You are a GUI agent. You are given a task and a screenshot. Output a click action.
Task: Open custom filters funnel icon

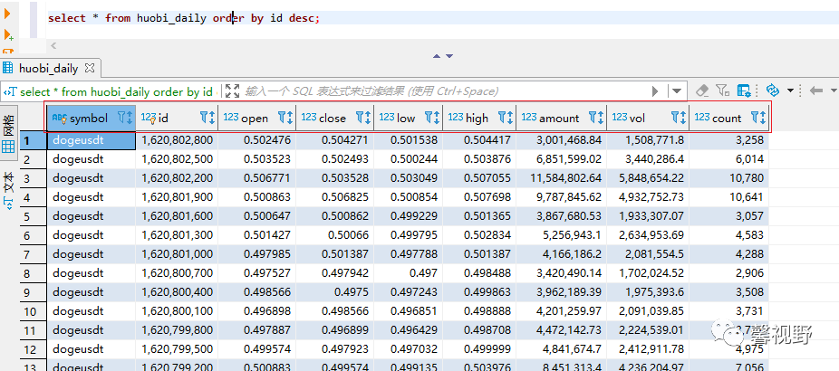click(x=723, y=90)
